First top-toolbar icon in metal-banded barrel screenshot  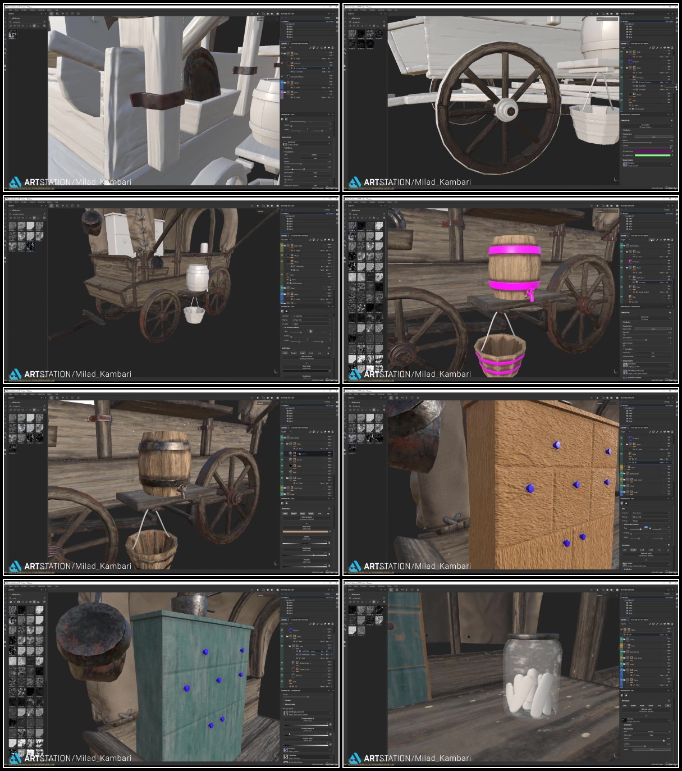coord(52,398)
